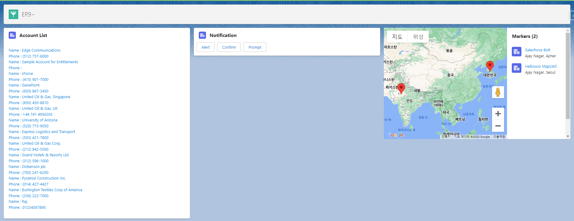
Task: Select 'Name : University of Arizona' text
Action: coord(33,120)
